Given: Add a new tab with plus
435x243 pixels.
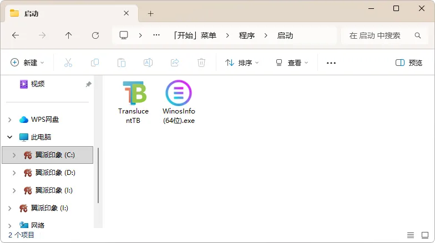Looking at the screenshot, I should pyautogui.click(x=151, y=13).
